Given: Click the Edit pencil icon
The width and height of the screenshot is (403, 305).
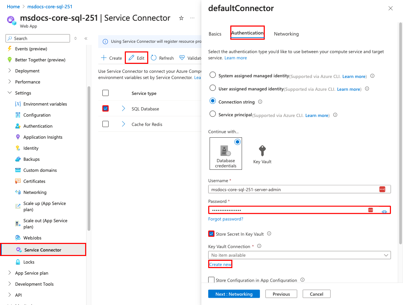Looking at the screenshot, I should pyautogui.click(x=131, y=58).
